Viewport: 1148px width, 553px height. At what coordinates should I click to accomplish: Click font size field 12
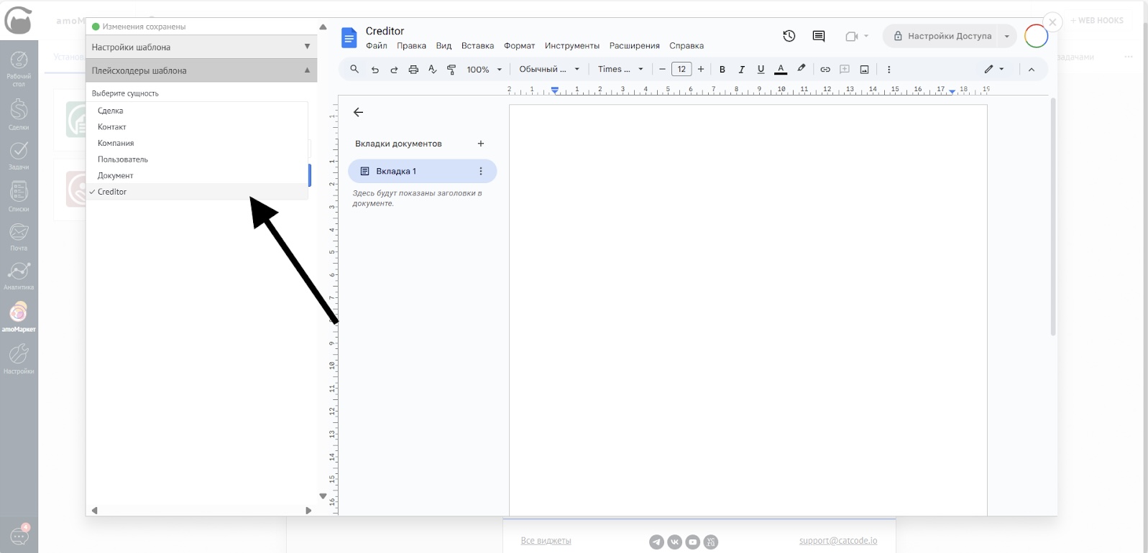(x=681, y=70)
